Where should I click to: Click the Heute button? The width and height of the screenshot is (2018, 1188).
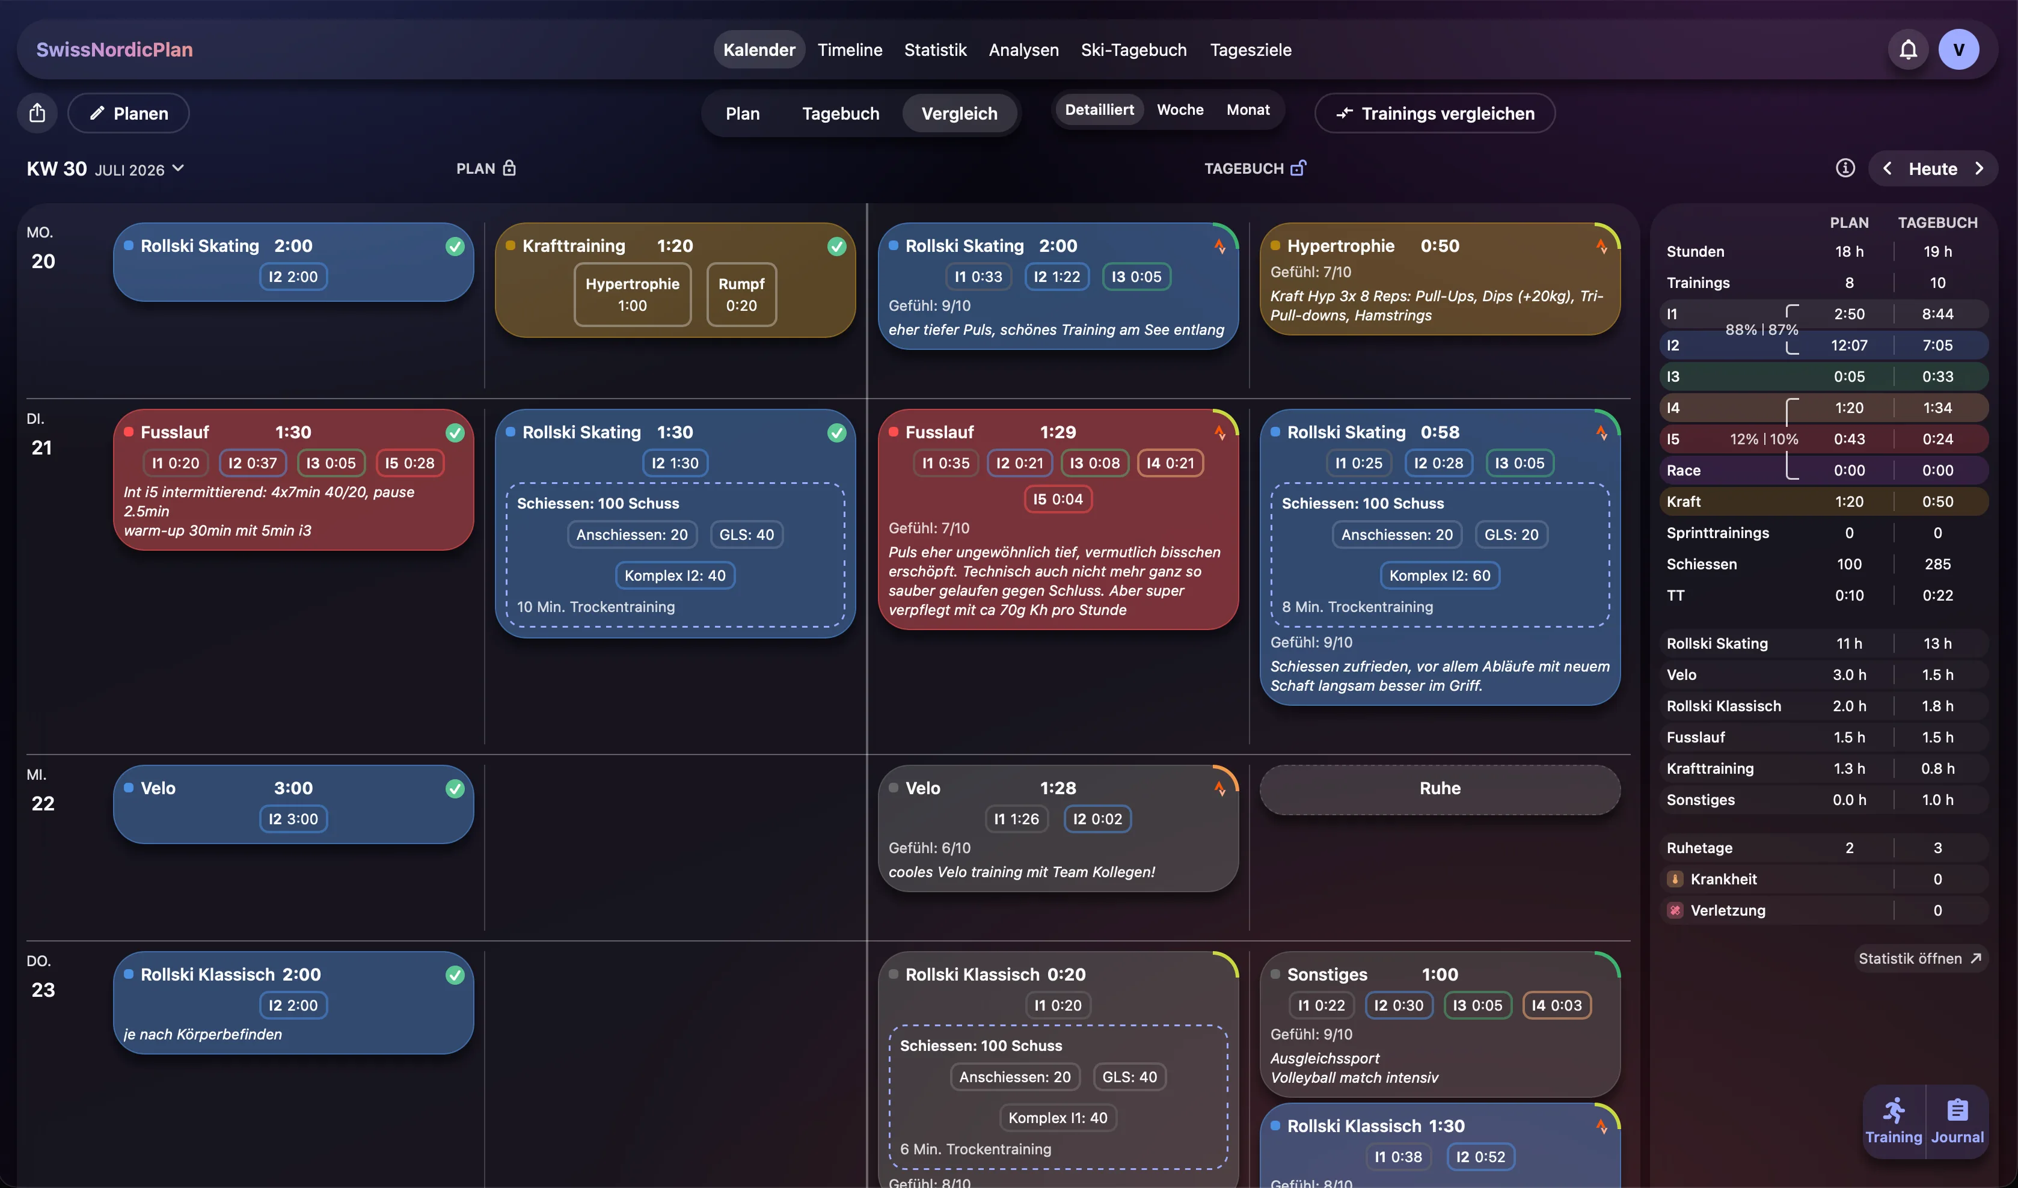(x=1933, y=168)
